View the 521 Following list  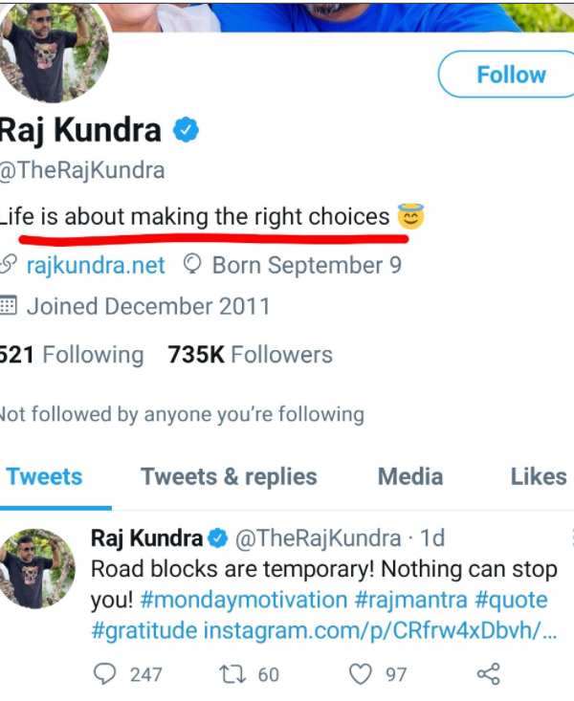(x=71, y=355)
